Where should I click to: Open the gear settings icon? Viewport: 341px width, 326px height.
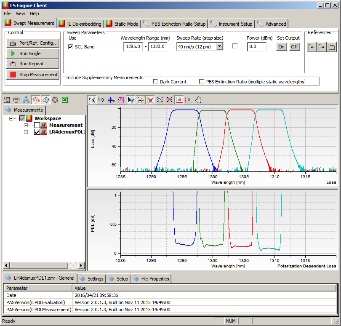click(55, 100)
